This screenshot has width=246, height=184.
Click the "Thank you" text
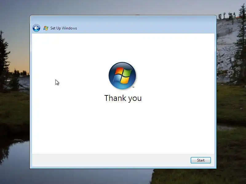(123, 98)
